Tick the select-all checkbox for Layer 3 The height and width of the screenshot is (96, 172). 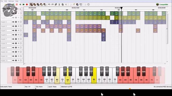point(21,22)
